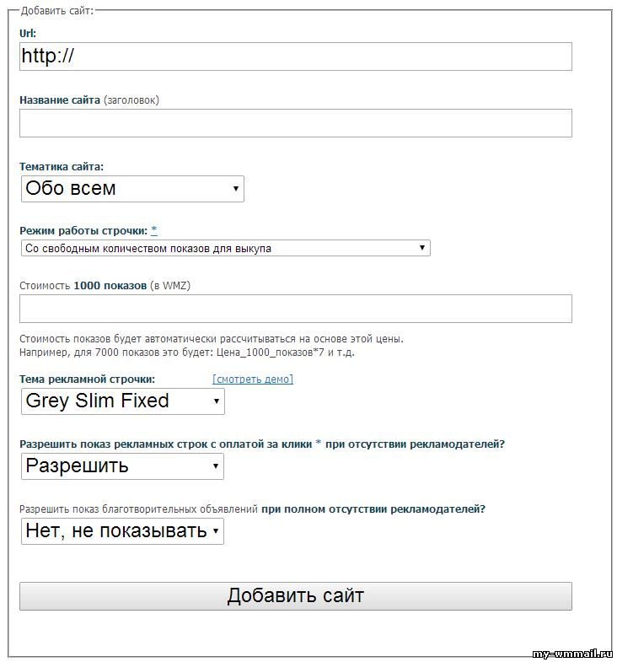The image size is (617, 662).
Task: Click the arrow on the Со свободным количеством показов select
Action: pos(421,248)
